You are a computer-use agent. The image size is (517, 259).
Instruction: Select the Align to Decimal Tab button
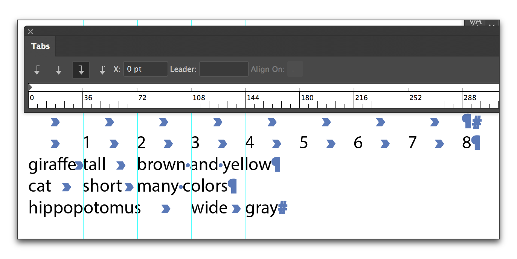click(x=102, y=70)
